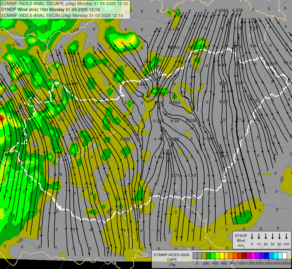Click the 6.30 station value on the map
Image resolution: width=292 pixels, height=269 pixels.
coord(175,121)
